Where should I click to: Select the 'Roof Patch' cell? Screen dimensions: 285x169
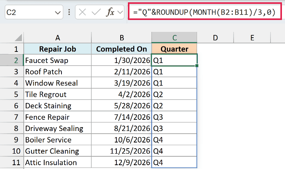[58, 71]
